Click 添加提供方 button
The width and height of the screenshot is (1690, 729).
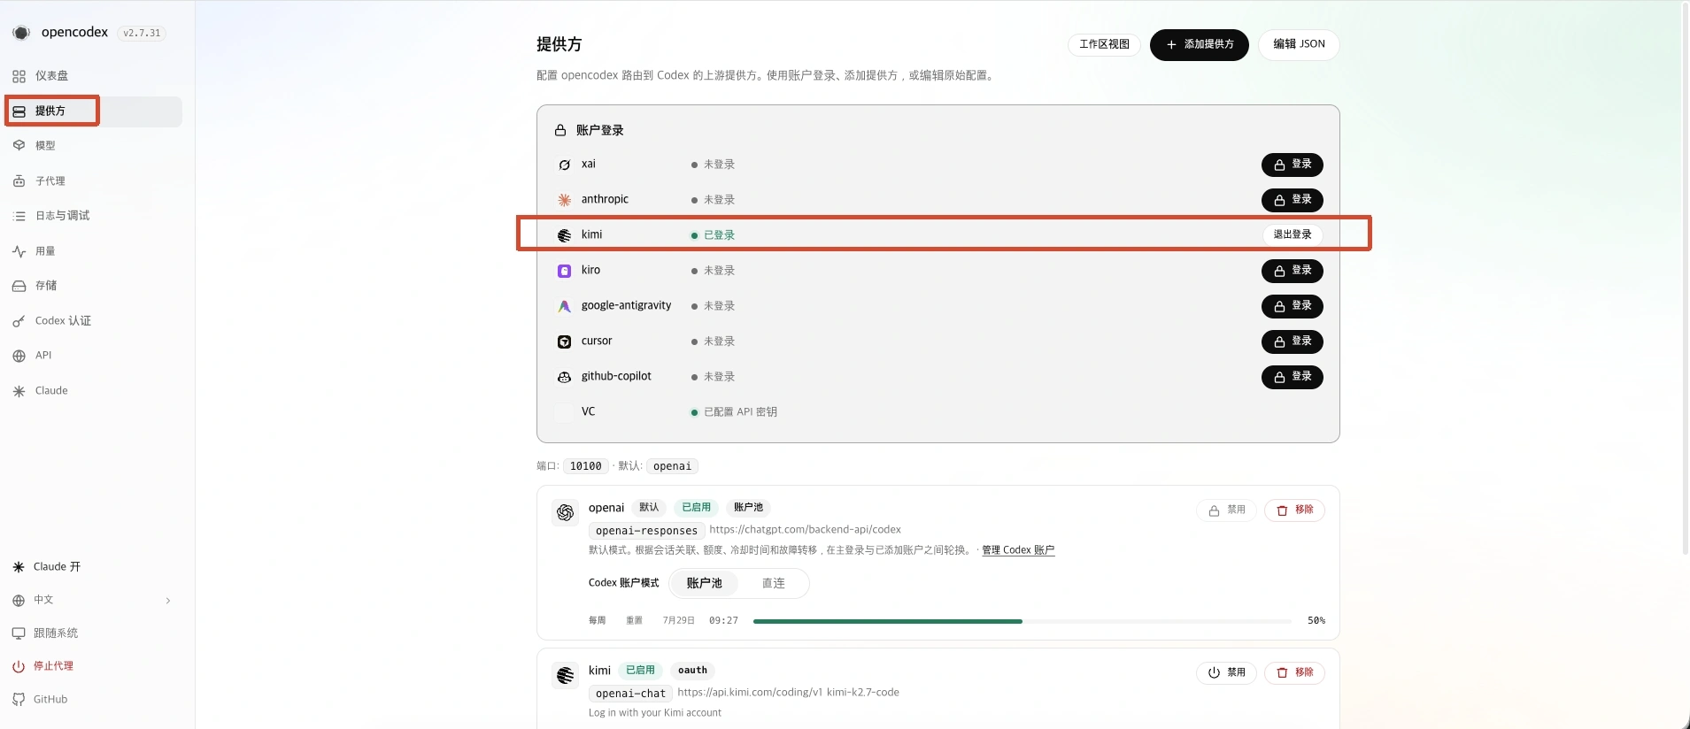point(1199,44)
